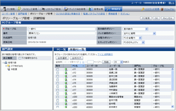
Task: Go to 部門管理 submenu
Action: point(22,14)
